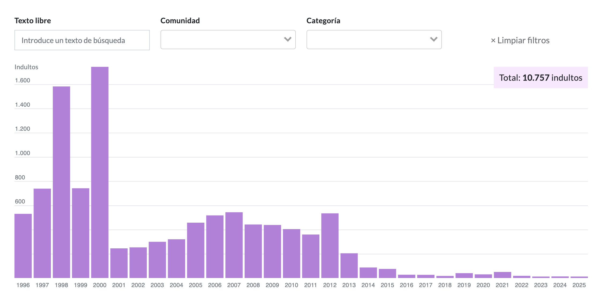Click the 2003 bar
Viewport: 597px width, 301px height.
(157, 260)
